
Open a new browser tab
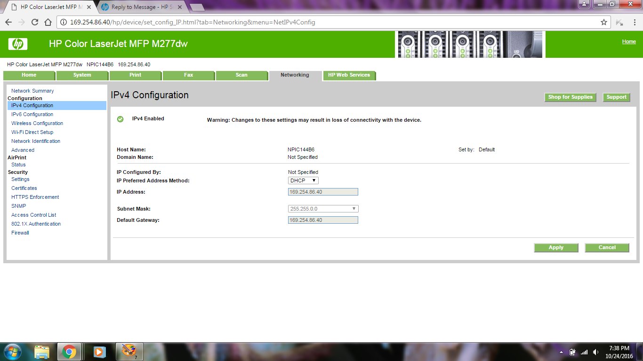(x=196, y=7)
